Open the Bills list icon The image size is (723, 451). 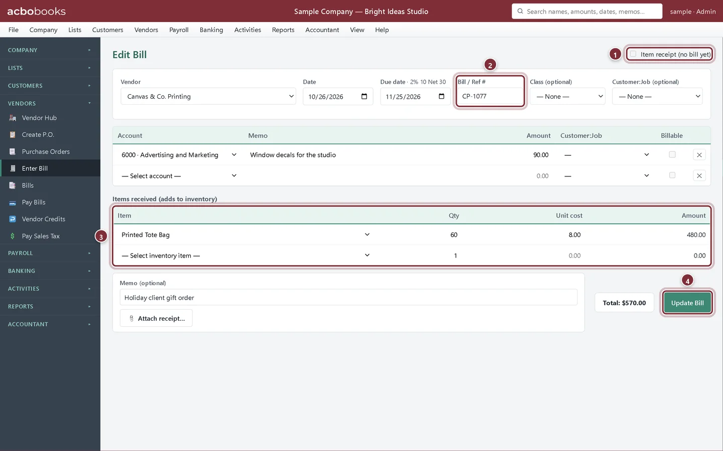coord(13,185)
